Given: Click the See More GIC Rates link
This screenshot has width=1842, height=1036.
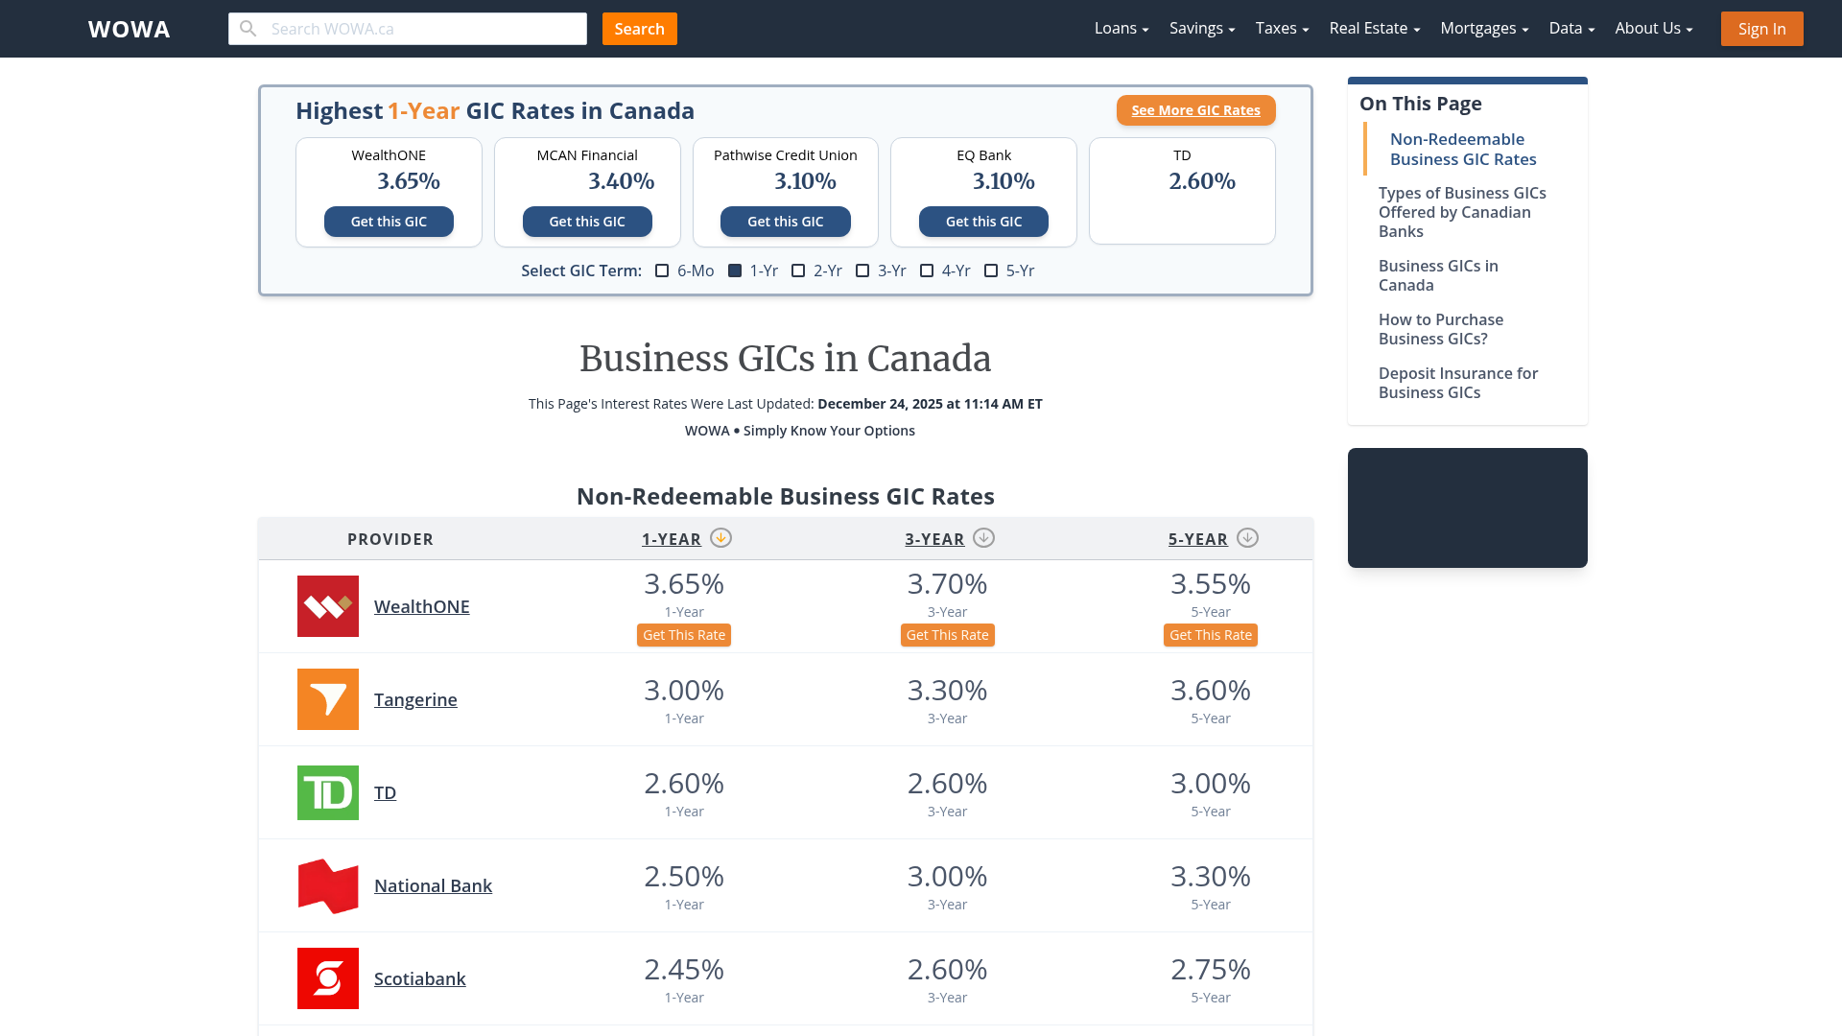Looking at the screenshot, I should [x=1195, y=109].
